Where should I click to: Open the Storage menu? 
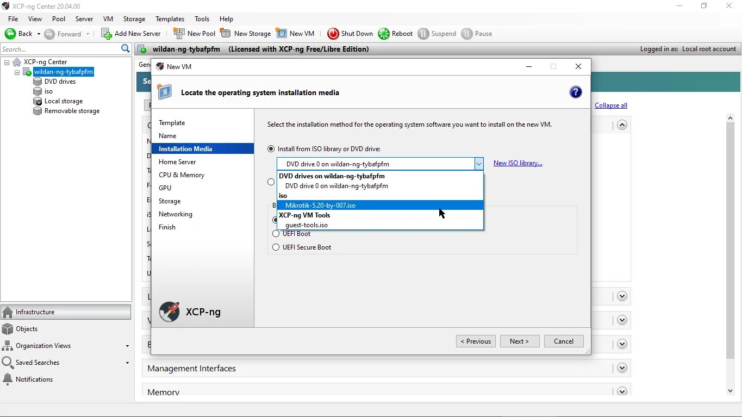tap(134, 19)
